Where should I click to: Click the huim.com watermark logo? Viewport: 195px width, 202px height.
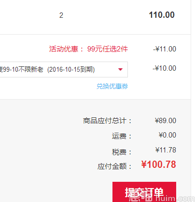pos(162,198)
